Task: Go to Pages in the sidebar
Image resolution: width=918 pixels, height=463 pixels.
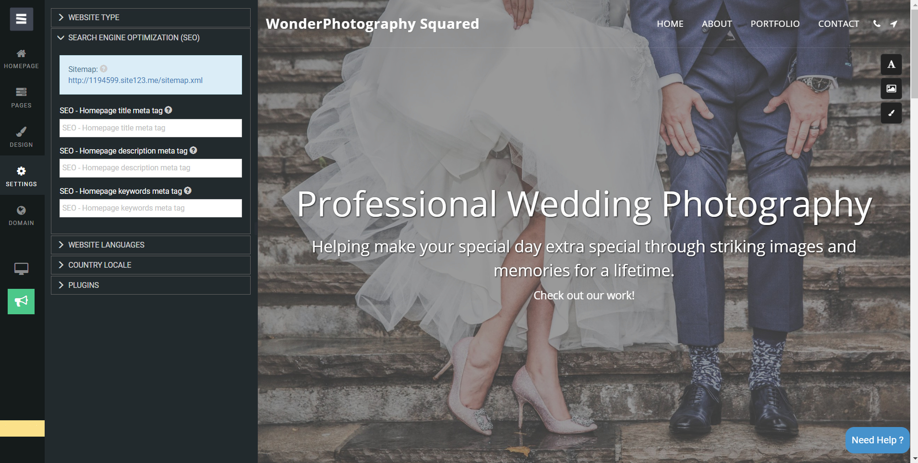Action: coord(21,97)
